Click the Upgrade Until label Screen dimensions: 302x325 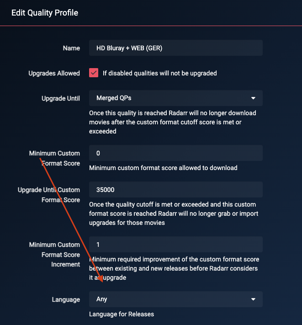60,98
